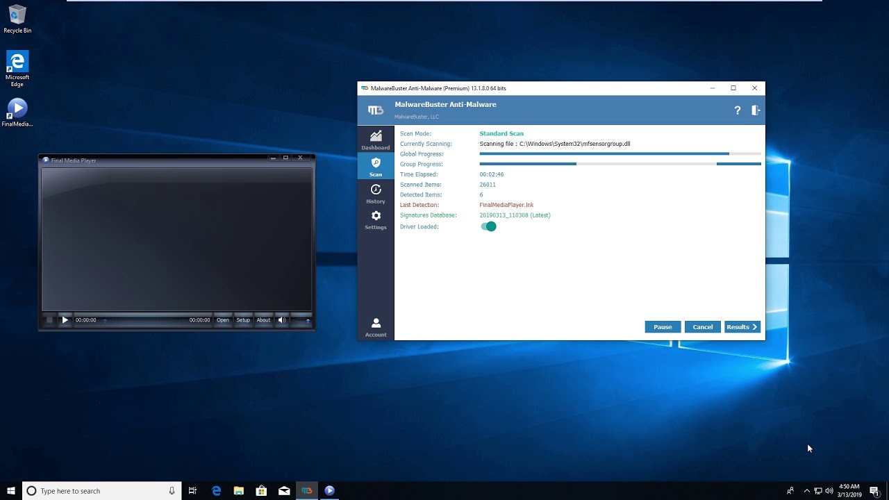Mute audio with speaker icon in Final Media Player
The height and width of the screenshot is (500, 889).
pyautogui.click(x=281, y=320)
